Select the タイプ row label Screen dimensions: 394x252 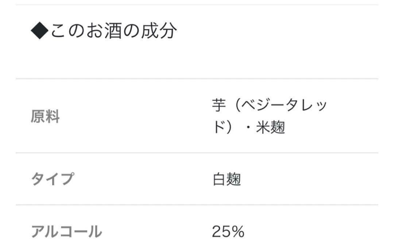53,179
